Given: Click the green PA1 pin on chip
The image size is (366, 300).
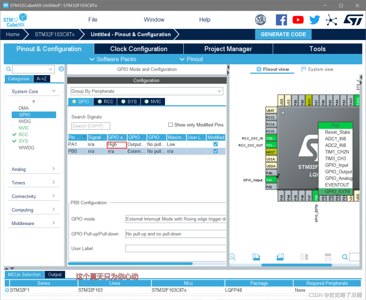Looking at the screenshot, I should pos(271,180).
